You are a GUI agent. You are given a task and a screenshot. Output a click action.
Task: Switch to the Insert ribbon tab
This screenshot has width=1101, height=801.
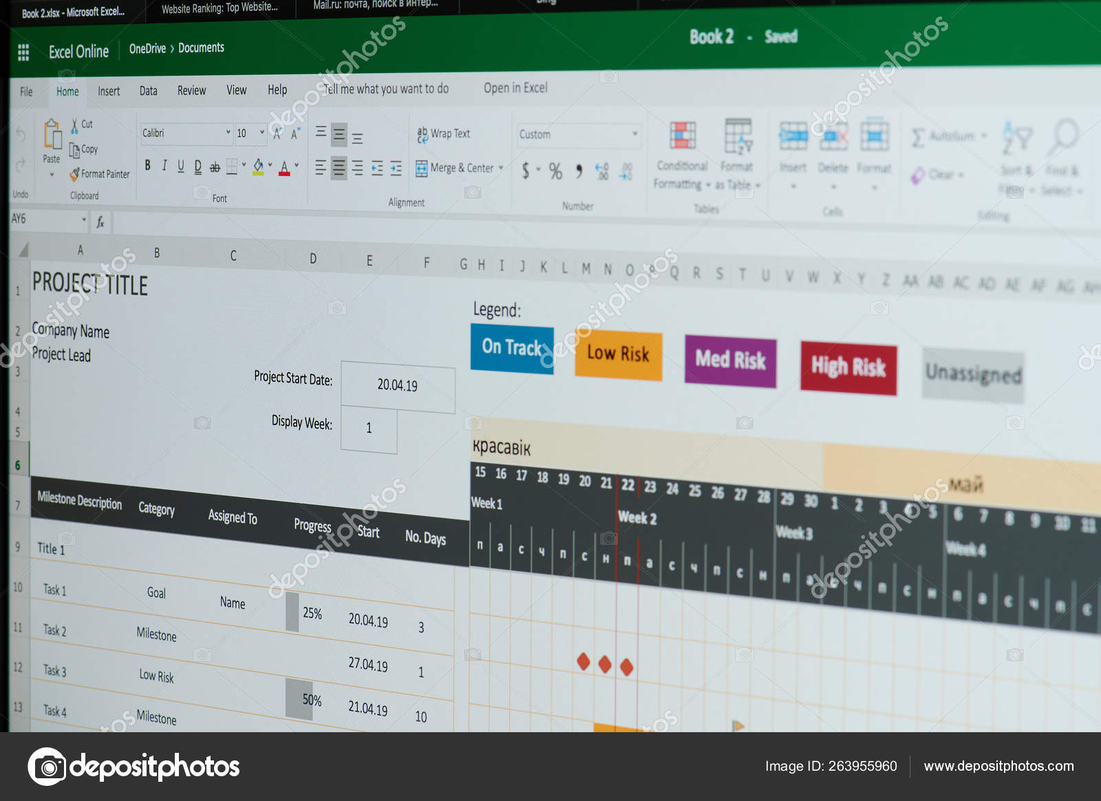[107, 91]
